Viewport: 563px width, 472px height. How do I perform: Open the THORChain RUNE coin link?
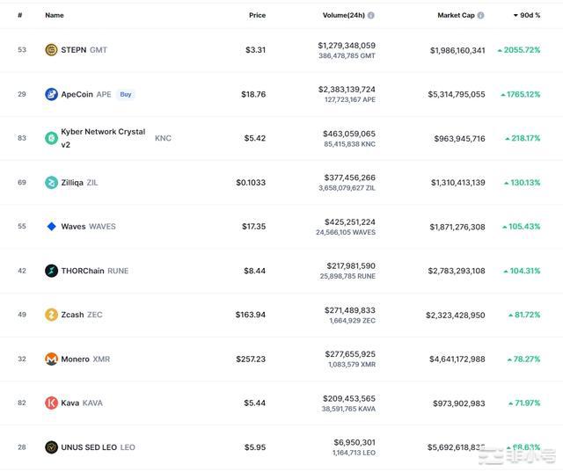94,271
